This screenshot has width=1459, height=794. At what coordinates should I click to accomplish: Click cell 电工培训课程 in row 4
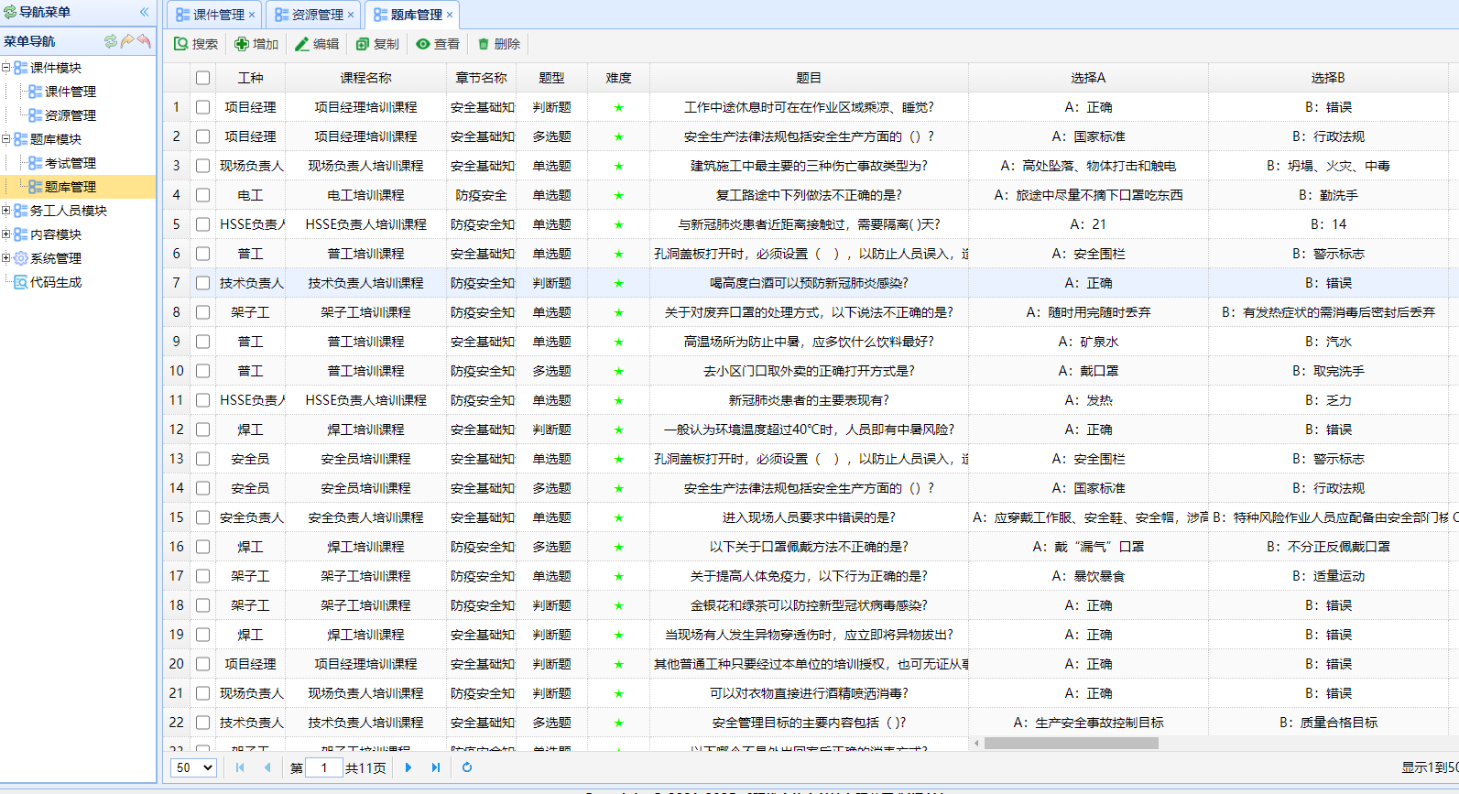(365, 195)
